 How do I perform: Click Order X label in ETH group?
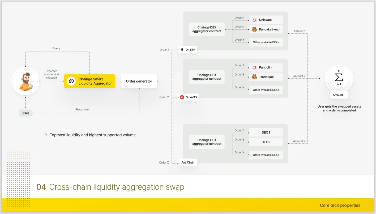tap(239, 40)
